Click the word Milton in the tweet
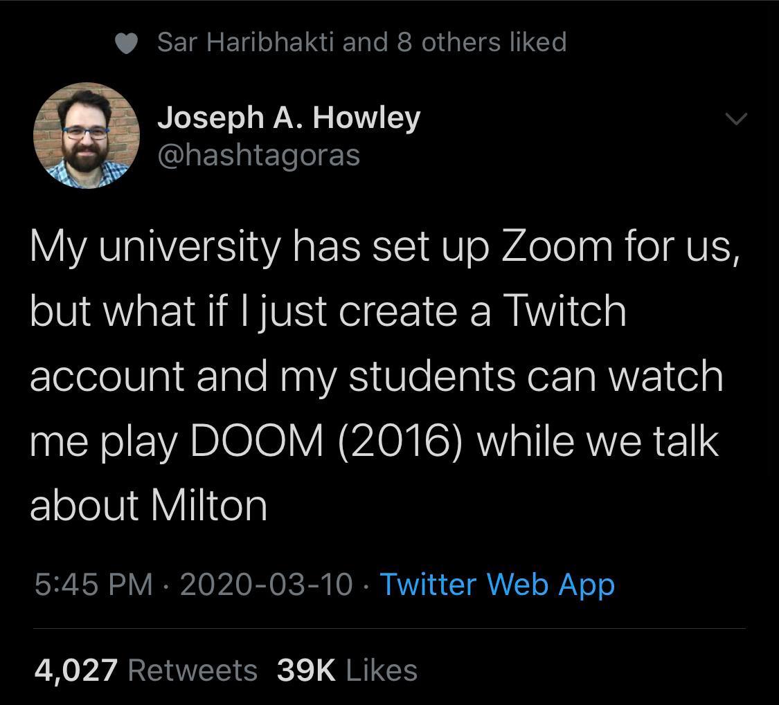 tap(208, 505)
